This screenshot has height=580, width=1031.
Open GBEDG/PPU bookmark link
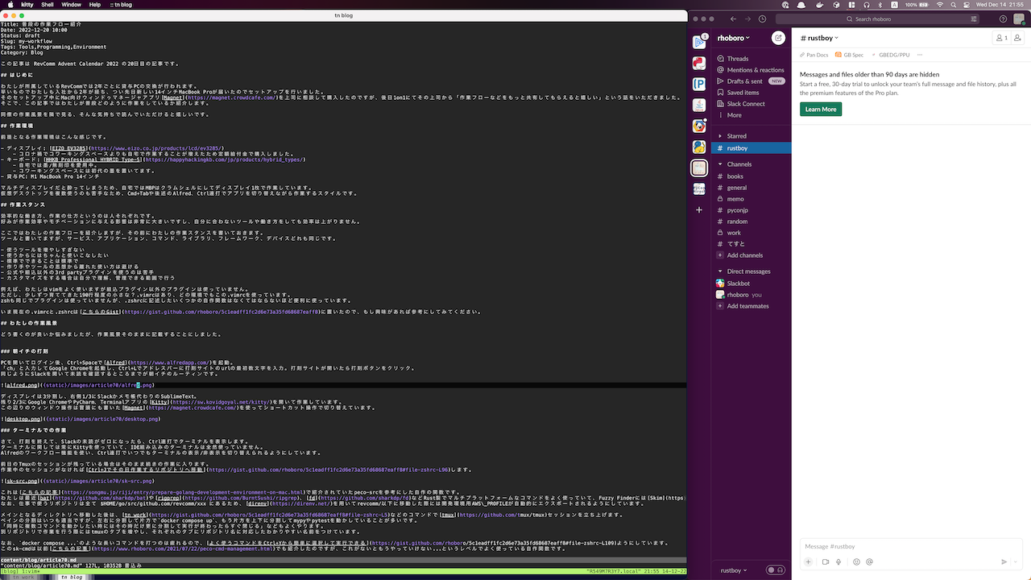click(x=890, y=55)
